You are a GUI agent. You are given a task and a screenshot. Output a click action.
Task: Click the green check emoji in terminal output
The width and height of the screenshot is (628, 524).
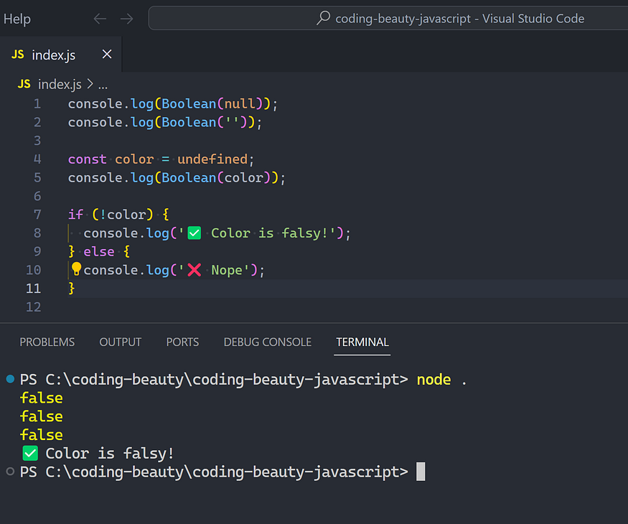(30, 454)
